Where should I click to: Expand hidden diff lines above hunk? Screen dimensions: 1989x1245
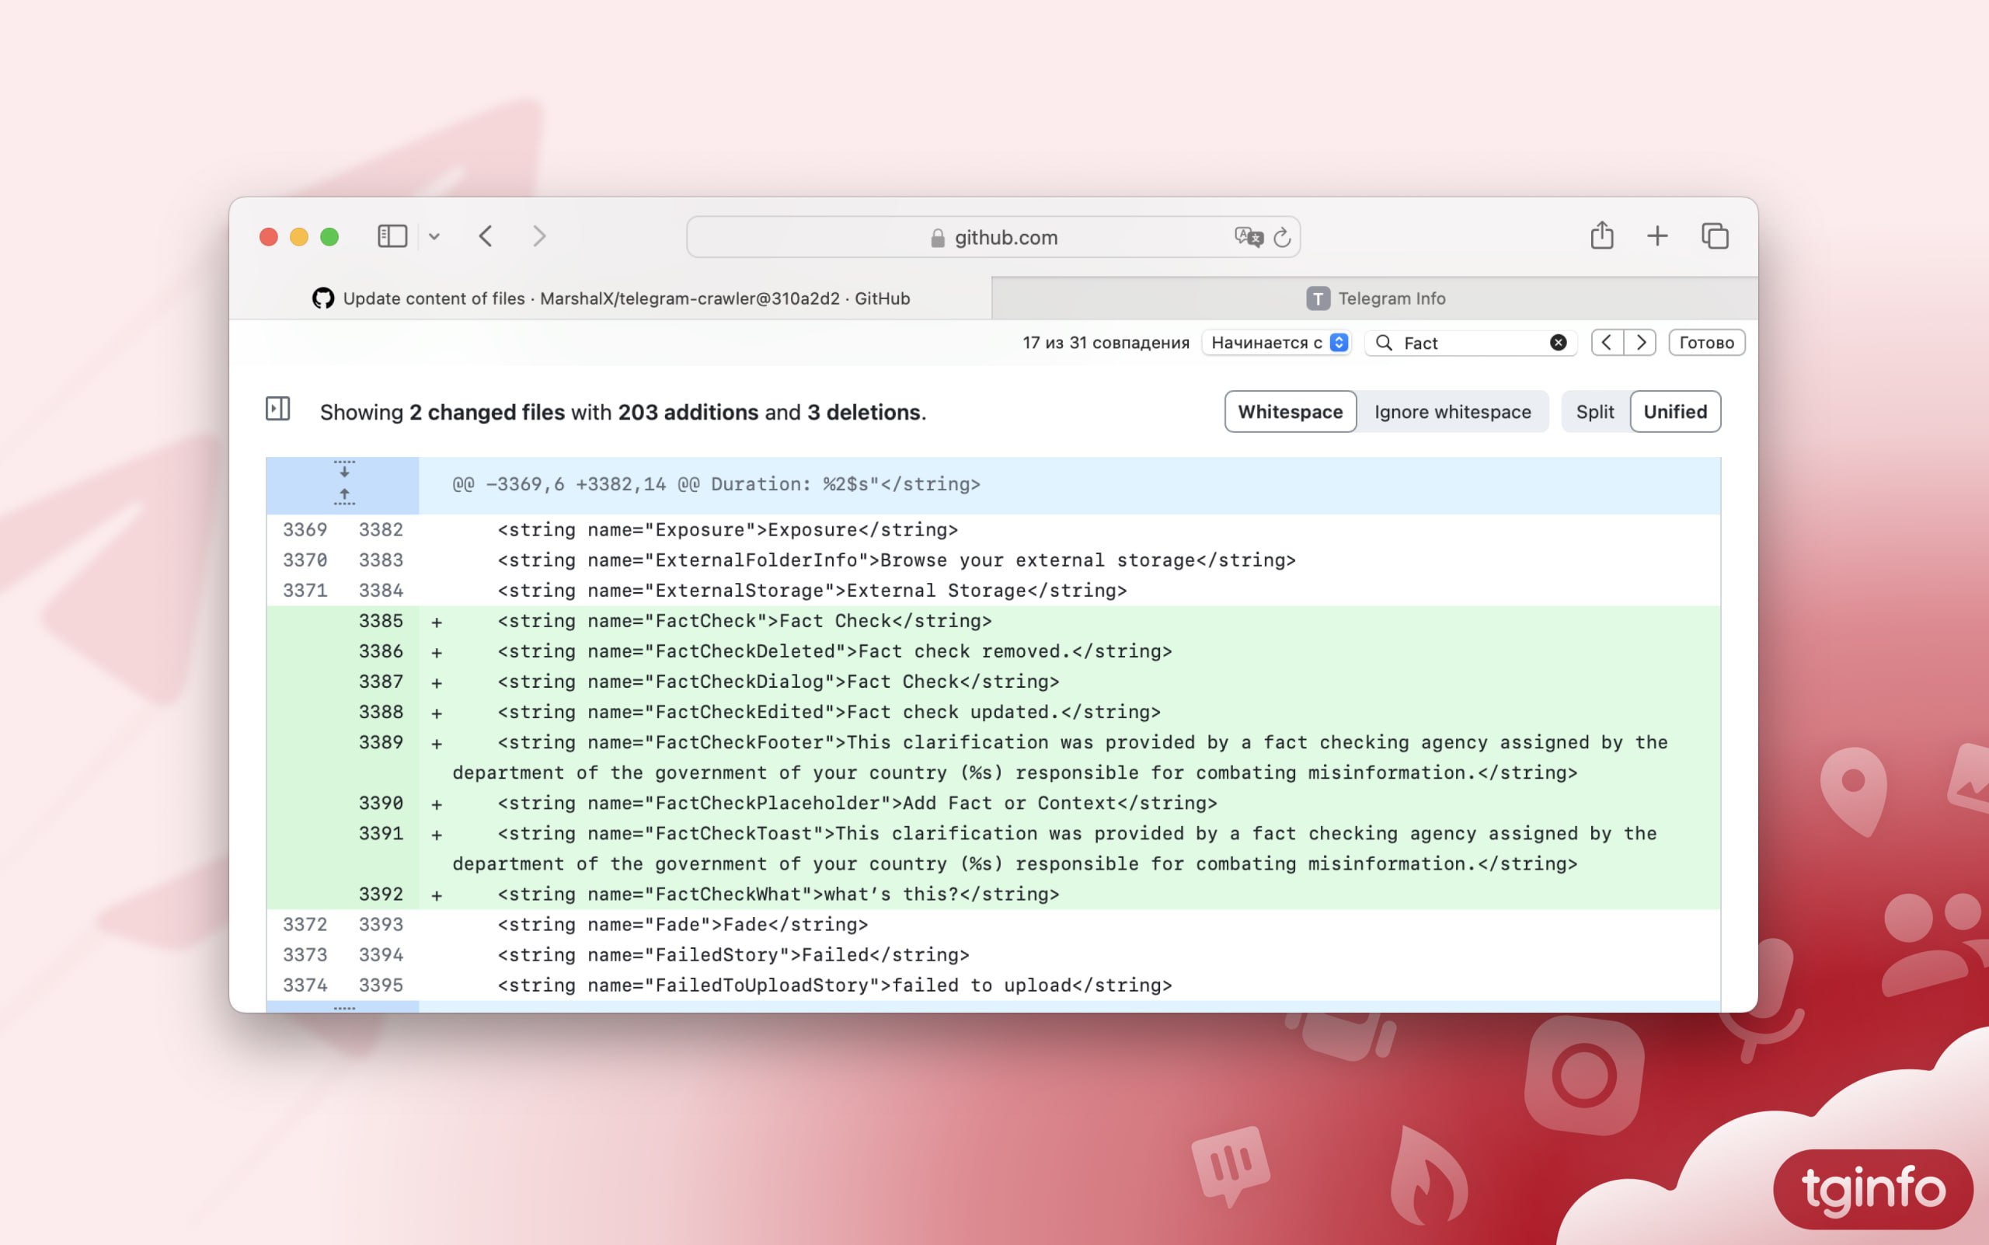344,497
